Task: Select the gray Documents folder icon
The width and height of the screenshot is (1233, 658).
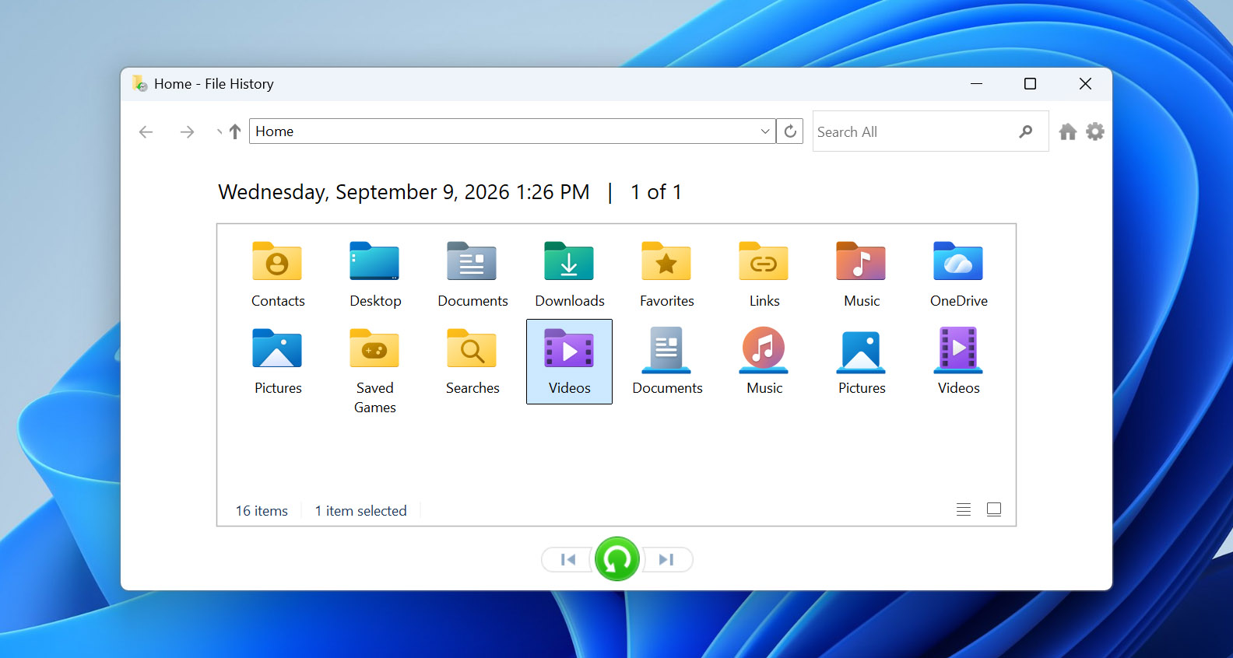Action: (472, 261)
